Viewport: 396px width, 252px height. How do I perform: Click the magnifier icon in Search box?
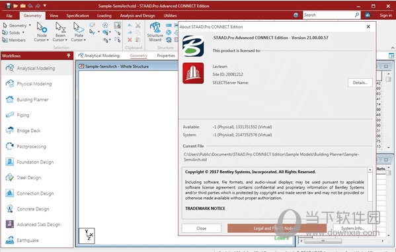357,15
